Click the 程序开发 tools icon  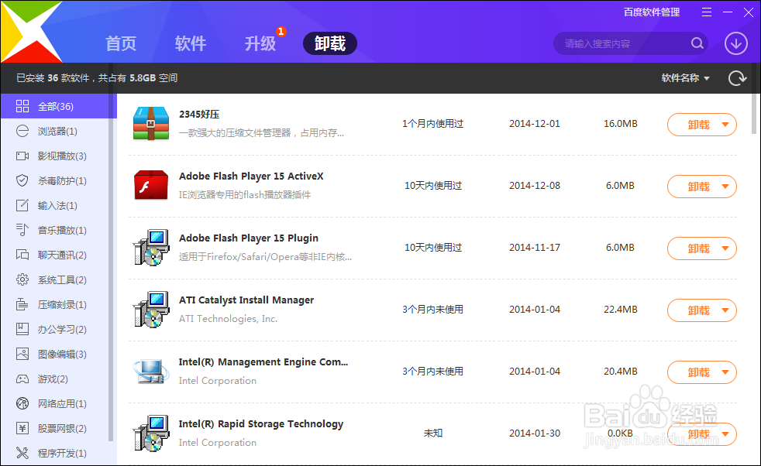click(22, 453)
